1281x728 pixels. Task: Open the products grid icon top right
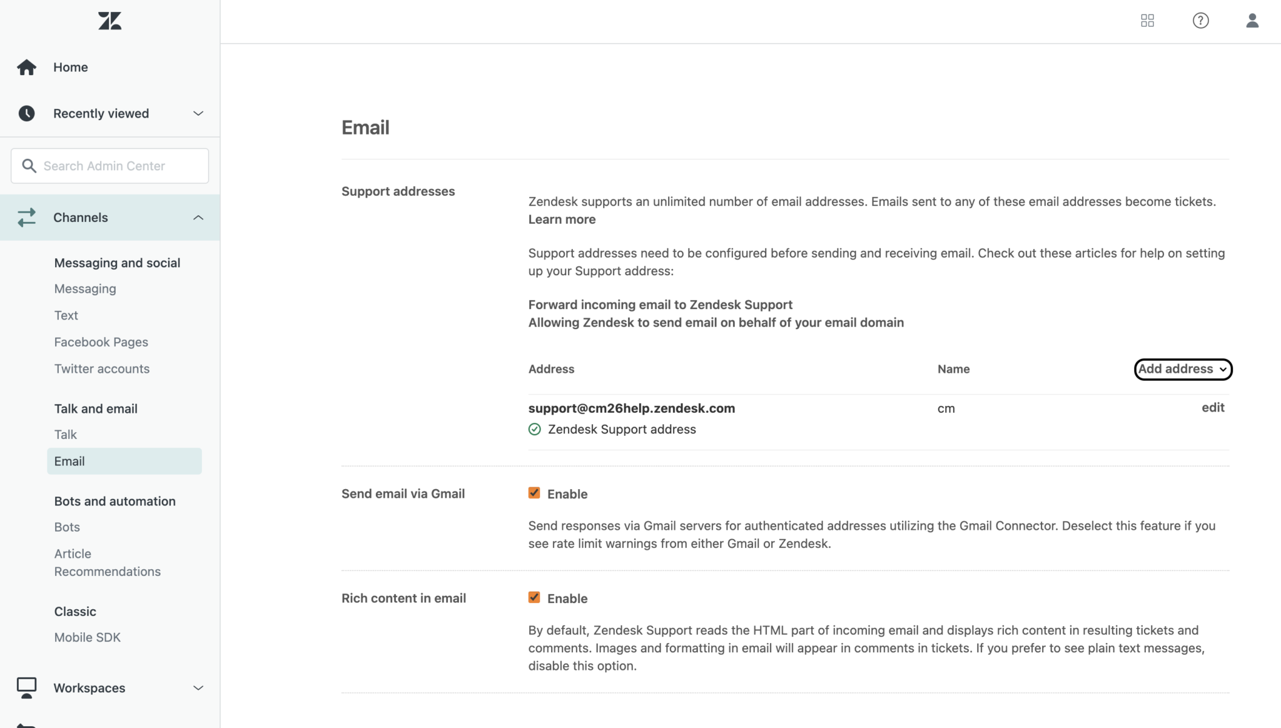tap(1147, 20)
